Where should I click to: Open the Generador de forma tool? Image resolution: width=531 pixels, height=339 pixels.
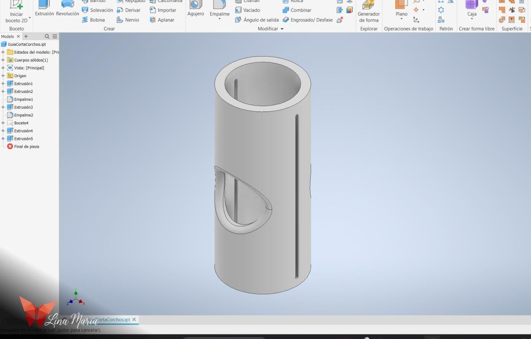point(368,12)
